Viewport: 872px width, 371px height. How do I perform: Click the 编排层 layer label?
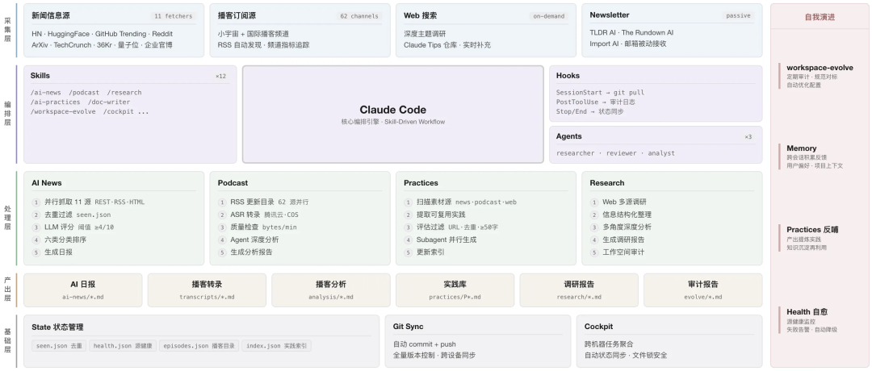pyautogui.click(x=8, y=113)
